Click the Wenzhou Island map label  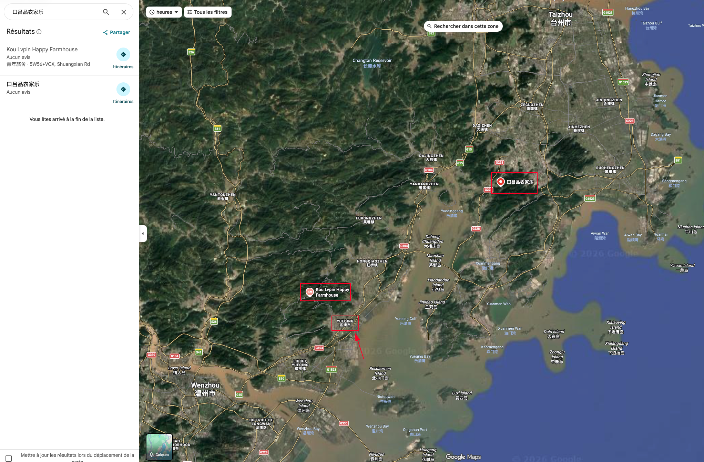click(x=304, y=406)
